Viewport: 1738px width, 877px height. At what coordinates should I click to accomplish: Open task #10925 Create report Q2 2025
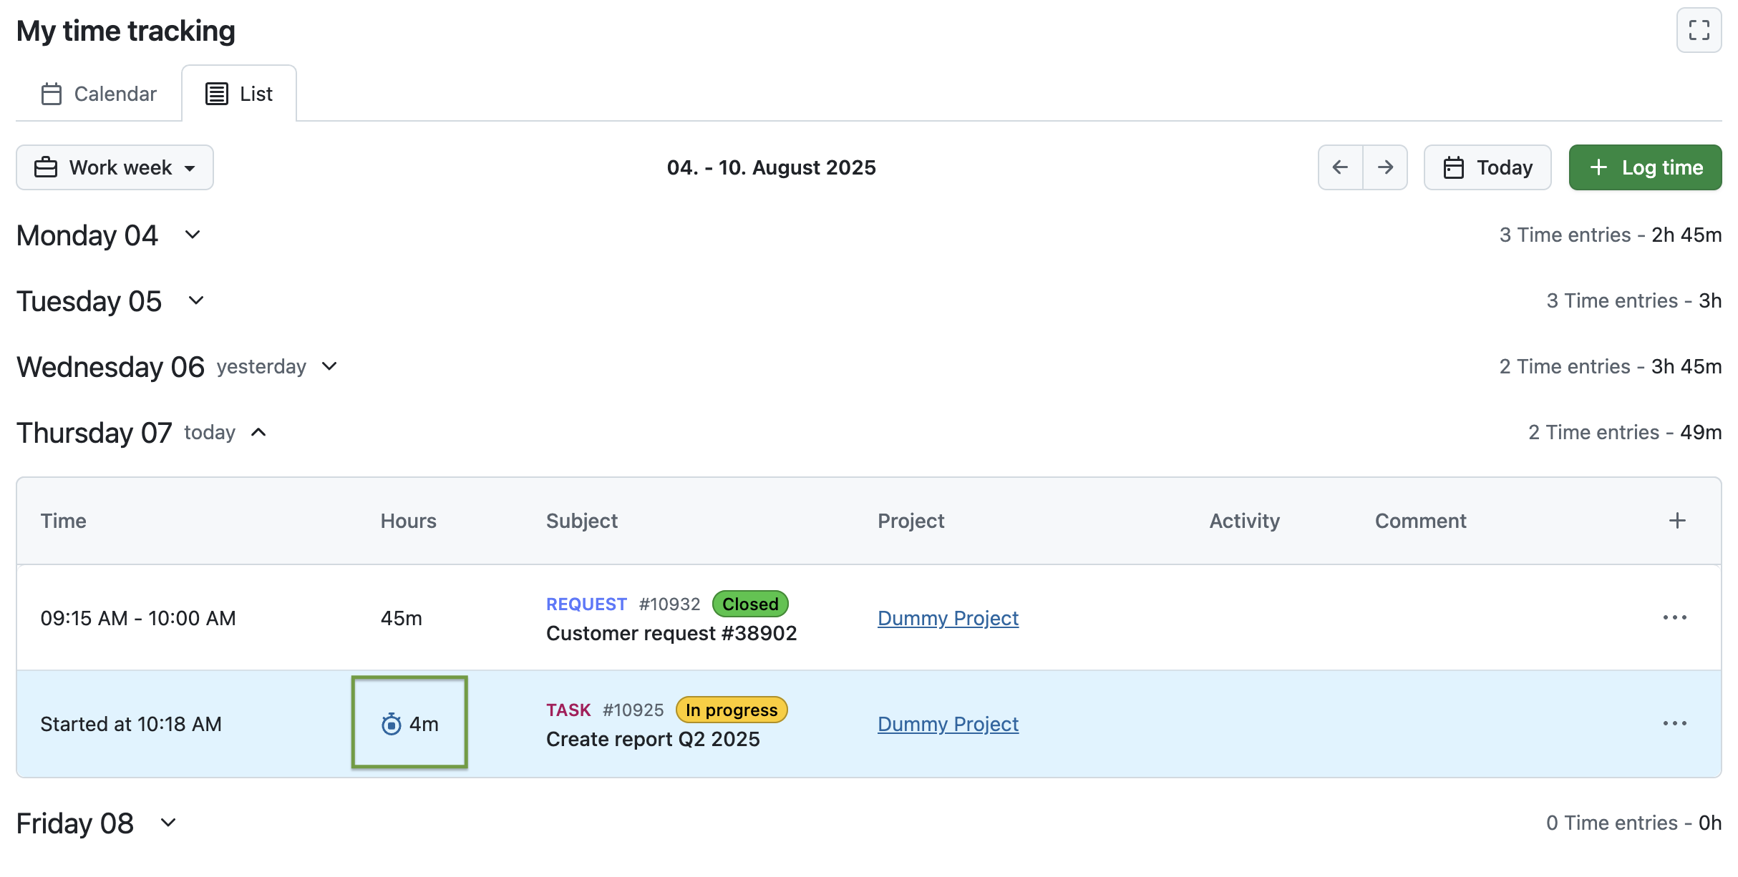(653, 738)
